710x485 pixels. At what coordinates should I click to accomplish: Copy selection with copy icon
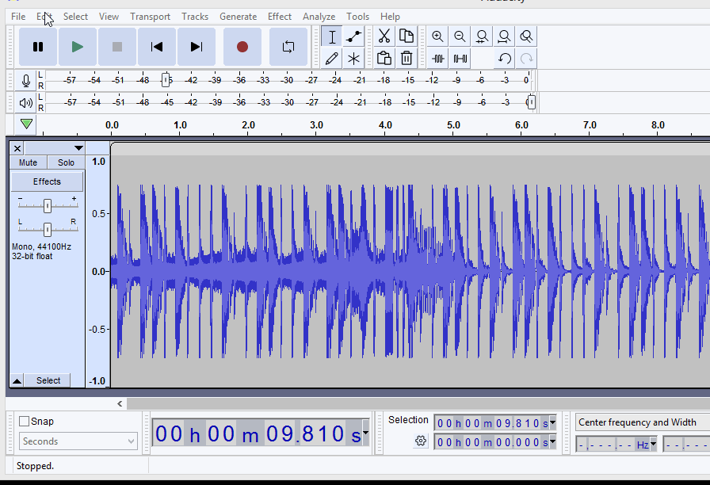coord(407,36)
